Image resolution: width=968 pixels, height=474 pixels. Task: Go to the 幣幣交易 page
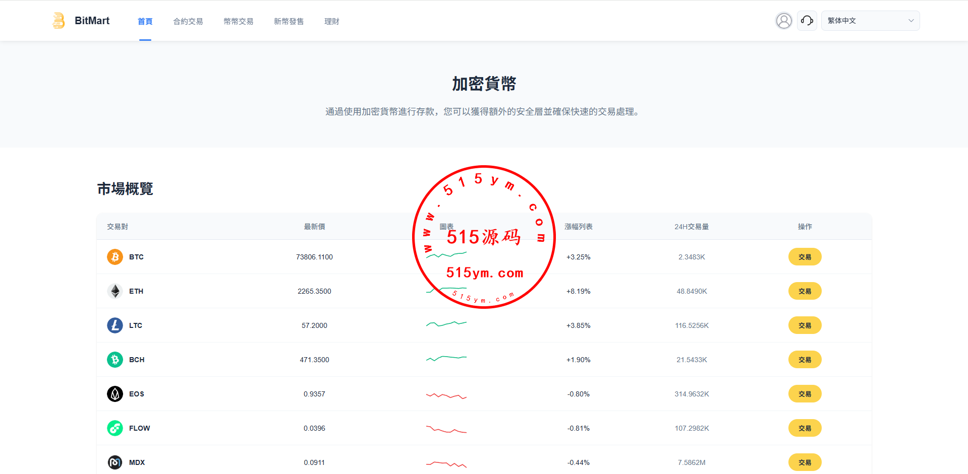(239, 21)
